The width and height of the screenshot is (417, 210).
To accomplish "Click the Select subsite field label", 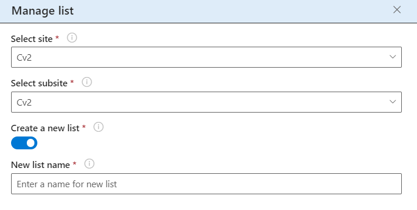I will [x=39, y=83].
